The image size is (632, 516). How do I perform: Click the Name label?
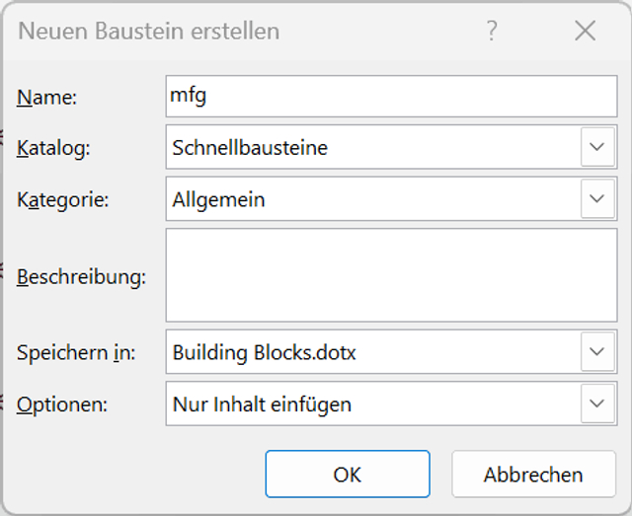click(46, 97)
